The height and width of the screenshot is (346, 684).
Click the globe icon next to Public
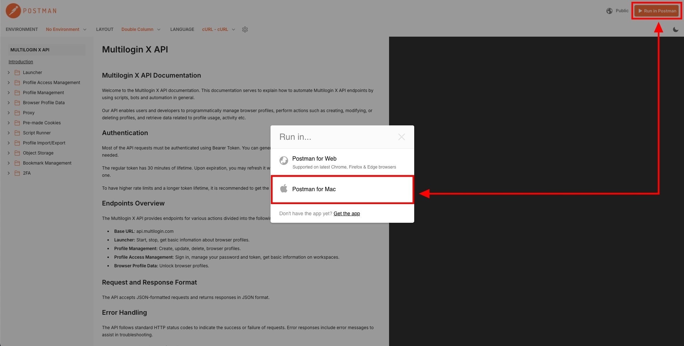(609, 11)
